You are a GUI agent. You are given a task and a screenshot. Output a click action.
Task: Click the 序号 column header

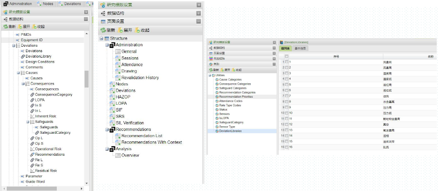tap(336, 56)
